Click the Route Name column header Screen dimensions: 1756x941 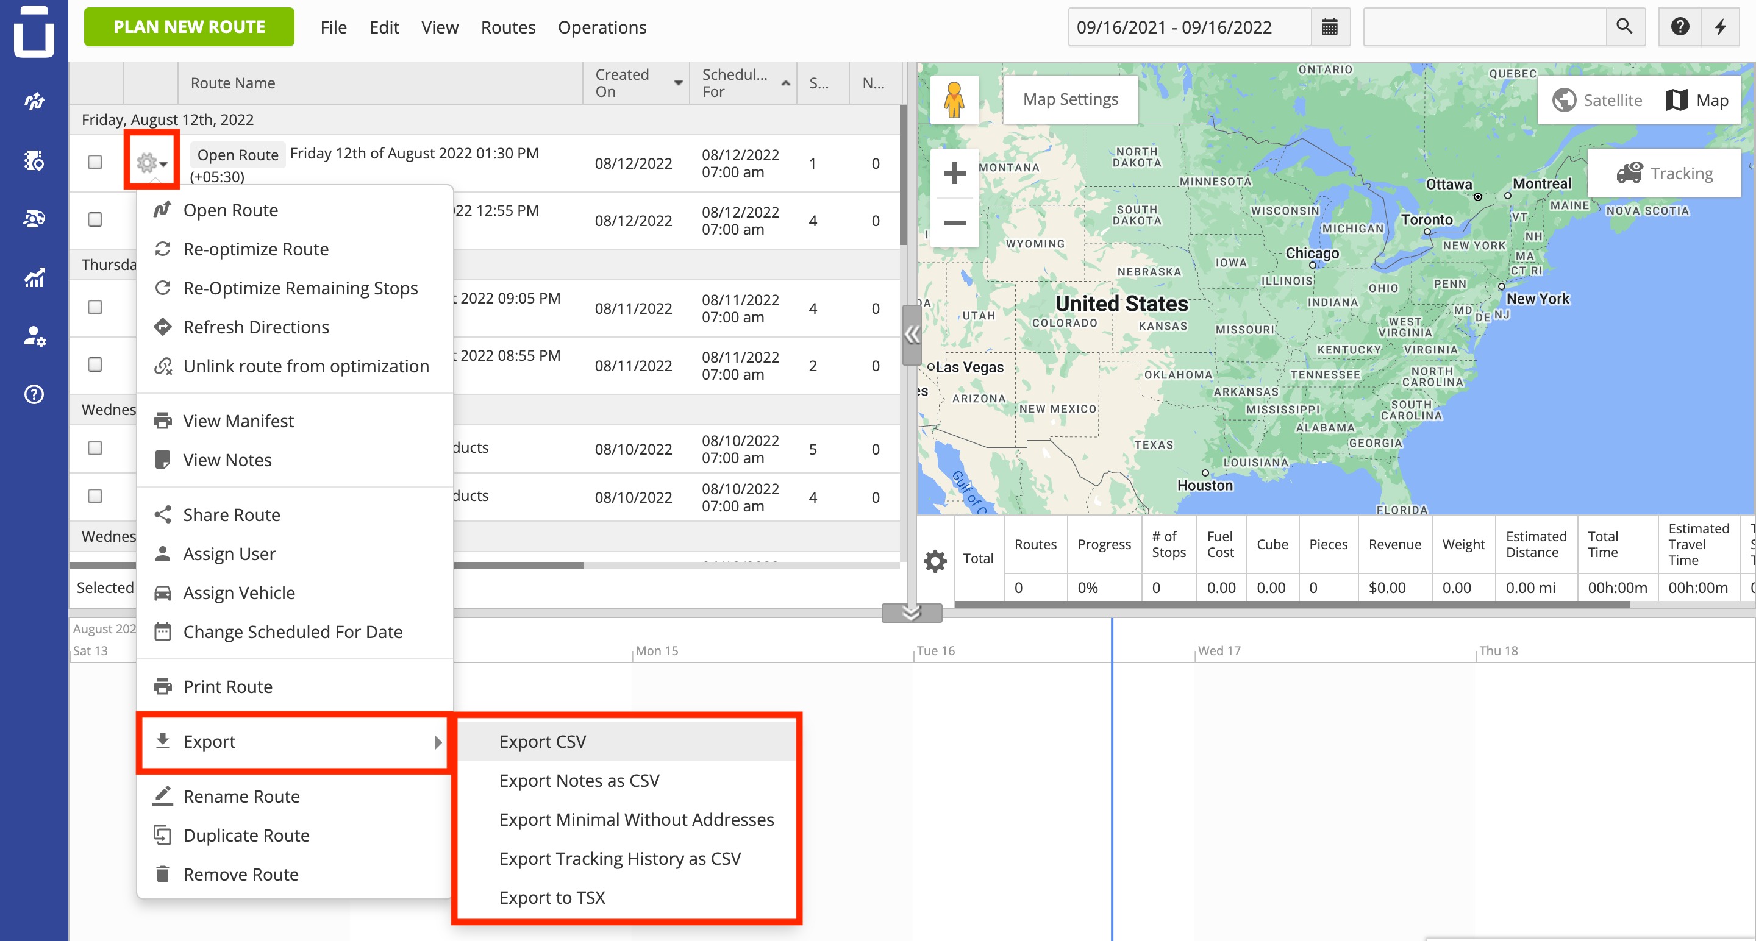380,83
